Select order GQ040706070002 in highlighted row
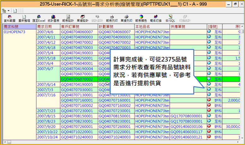This screenshot has height=145, width=245. (79, 79)
